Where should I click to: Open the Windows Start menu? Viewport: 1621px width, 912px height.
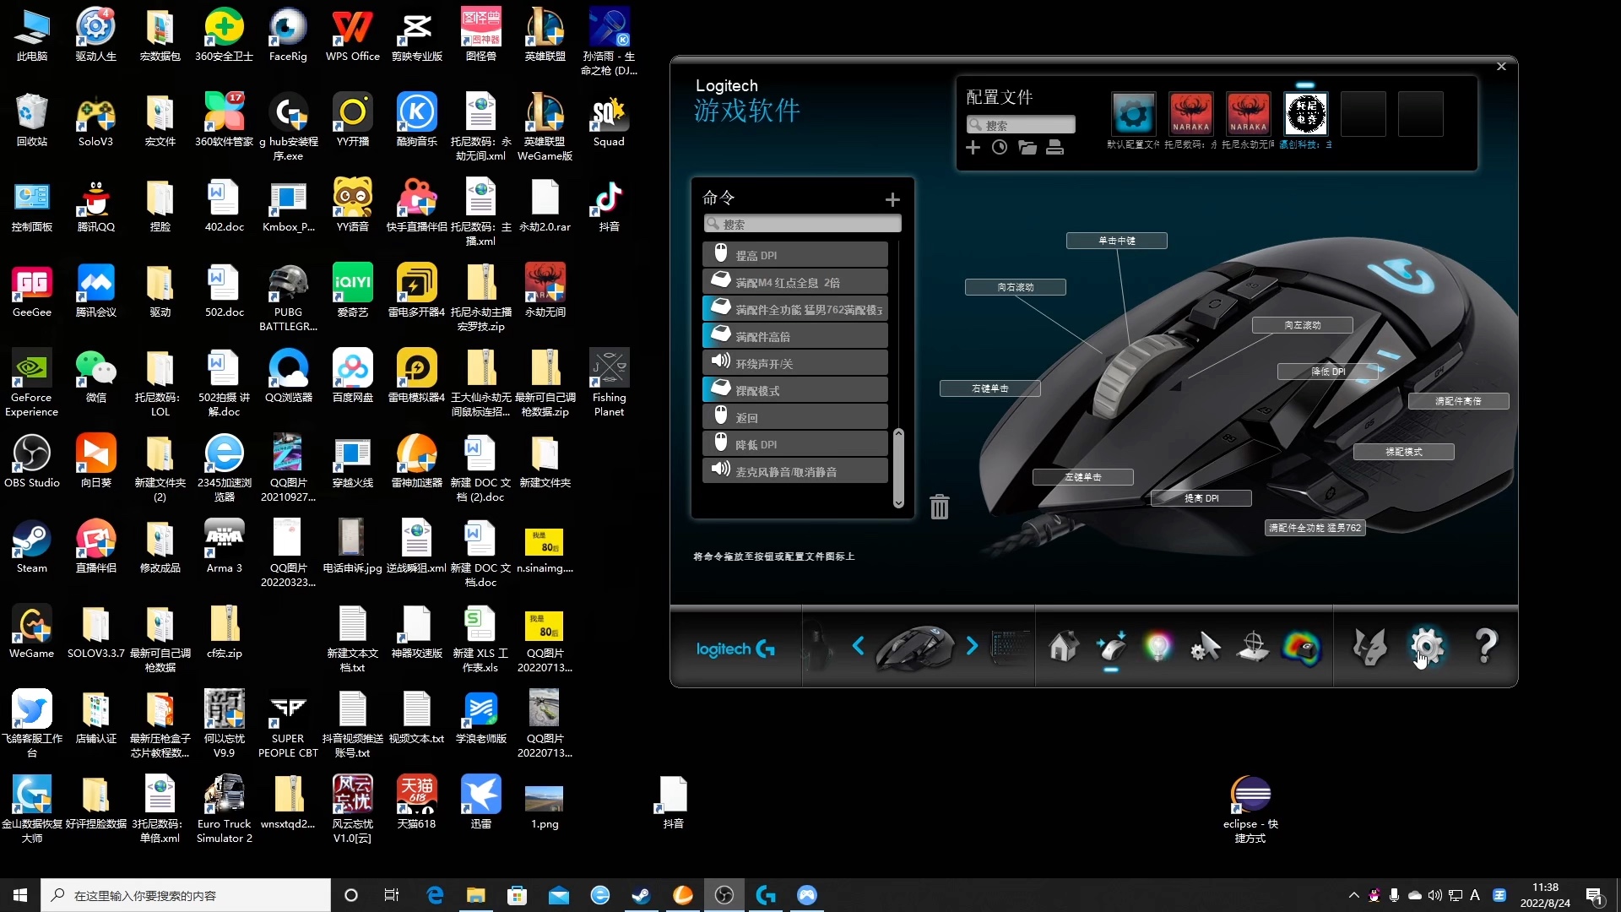pyautogui.click(x=20, y=895)
